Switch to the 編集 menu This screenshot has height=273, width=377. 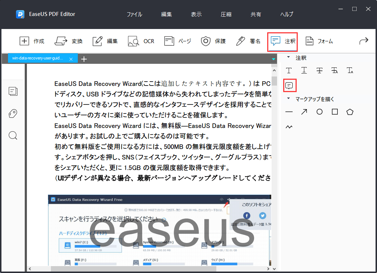point(166,14)
